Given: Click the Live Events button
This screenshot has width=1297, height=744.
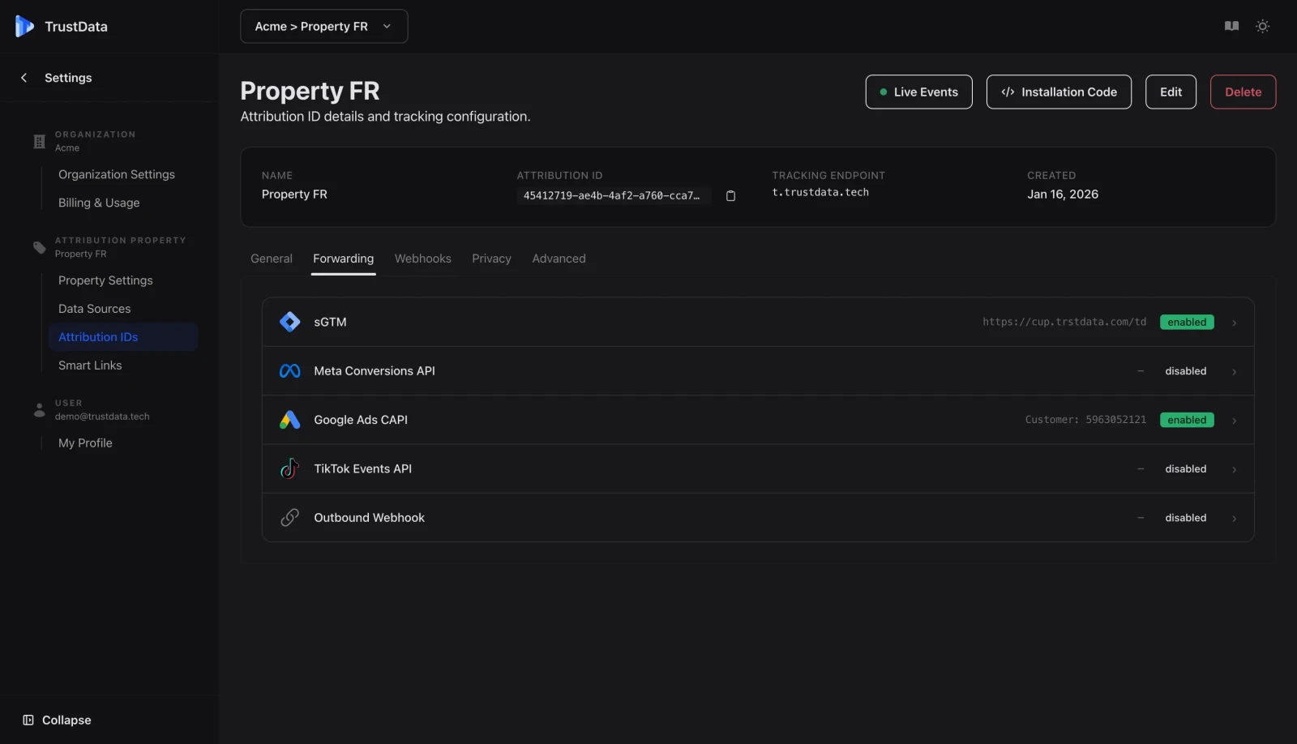Looking at the screenshot, I should click(x=918, y=92).
